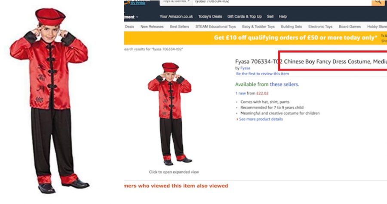Viewport: 387px width, 204px height.
Task: Switch to New Releases tab
Action: [152, 27]
